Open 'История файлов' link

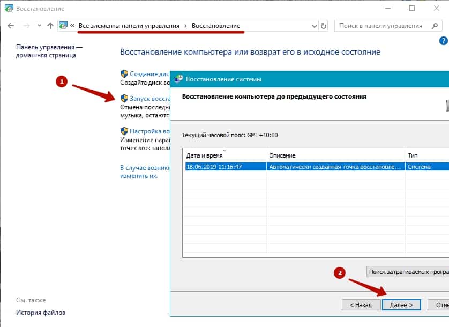[41, 313]
